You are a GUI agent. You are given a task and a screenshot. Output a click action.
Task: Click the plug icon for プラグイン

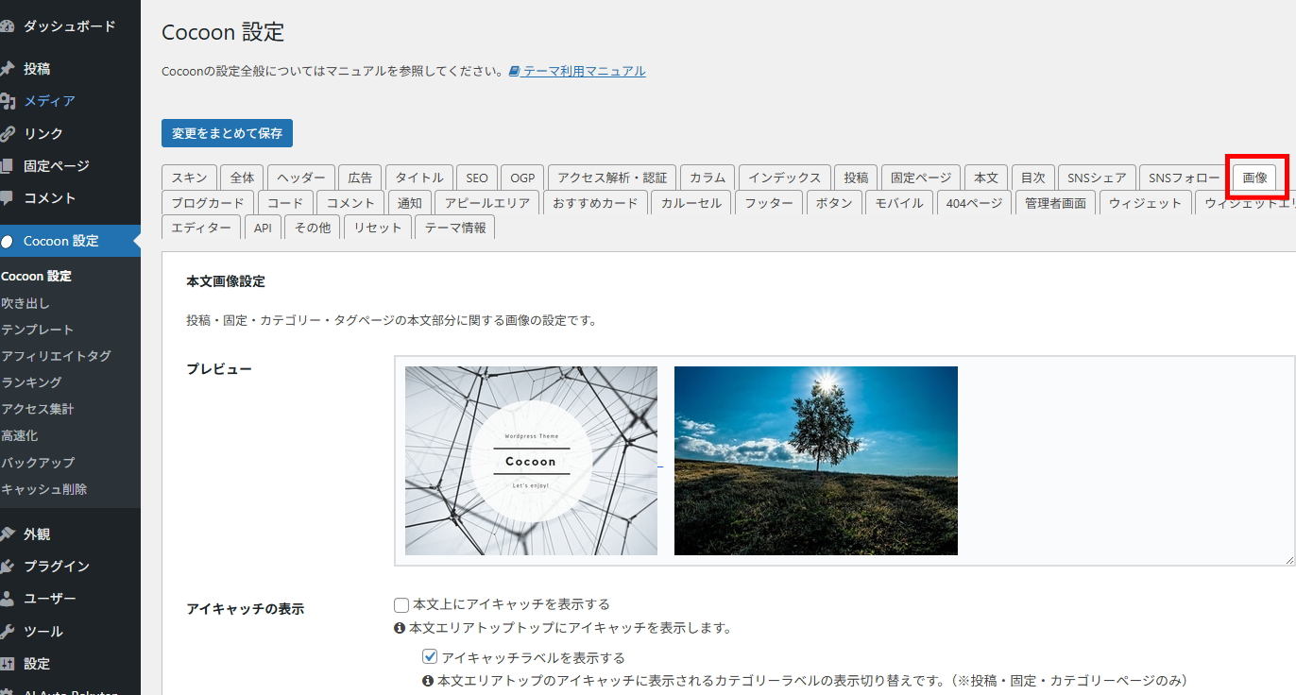[7, 567]
